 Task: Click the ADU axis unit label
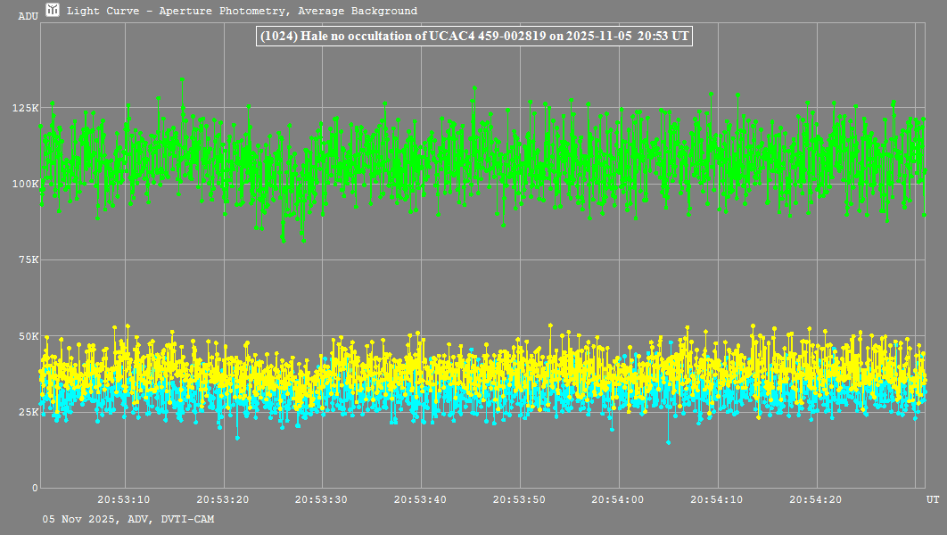click(x=28, y=16)
